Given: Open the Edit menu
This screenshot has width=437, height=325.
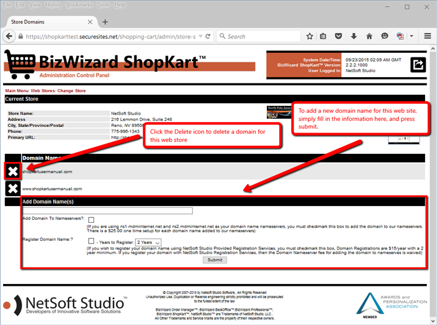Looking at the screenshot, I should (20, 5).
